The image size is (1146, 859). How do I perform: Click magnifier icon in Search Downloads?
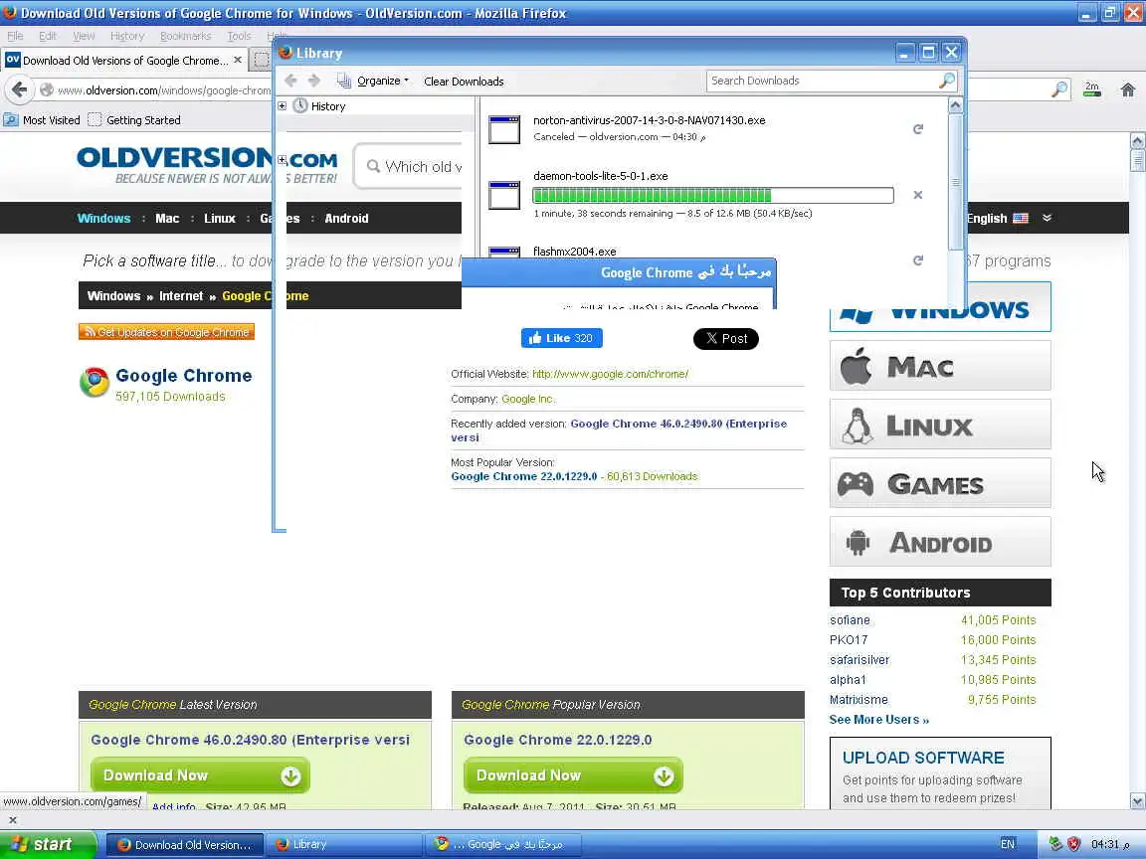[946, 81]
